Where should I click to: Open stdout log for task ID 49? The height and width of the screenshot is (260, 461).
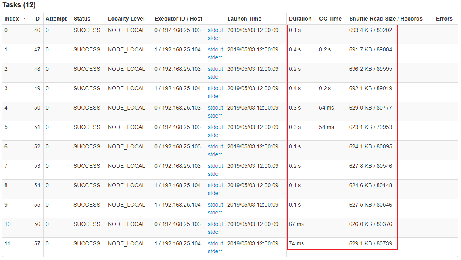(215, 88)
